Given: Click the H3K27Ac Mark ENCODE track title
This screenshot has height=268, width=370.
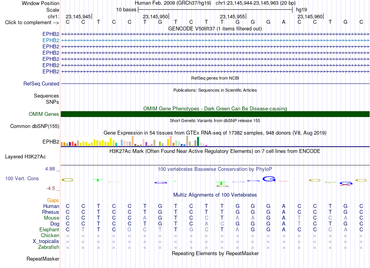Looking at the screenshot, I should (215, 151).
